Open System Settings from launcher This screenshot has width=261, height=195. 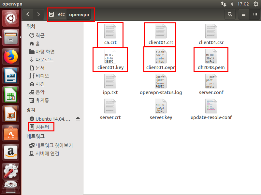pos(11,171)
